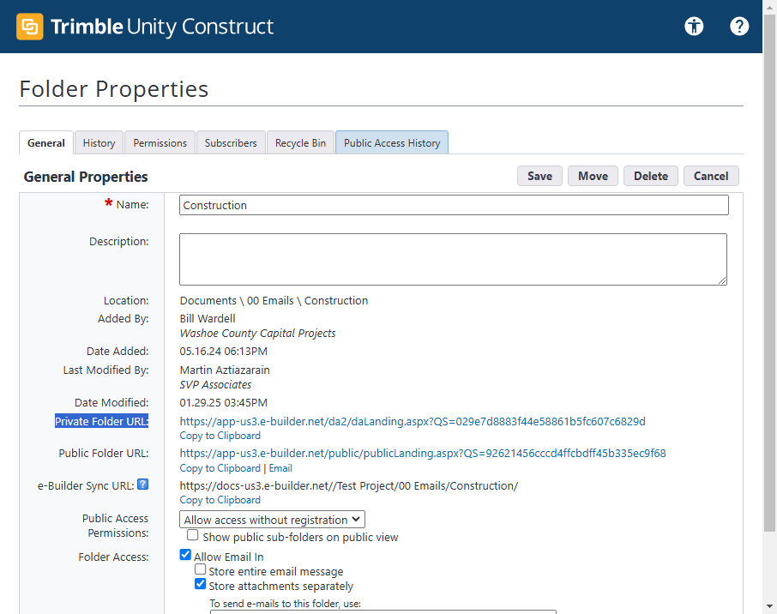Open the help question mark icon
Screen dimensions: 777x614
point(739,26)
